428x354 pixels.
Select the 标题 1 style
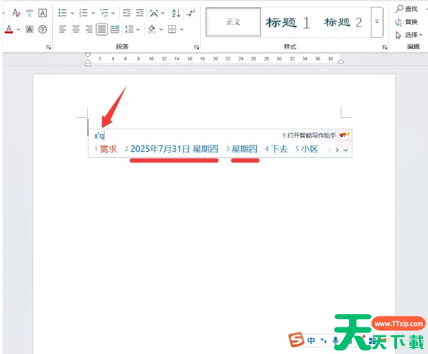coord(288,22)
